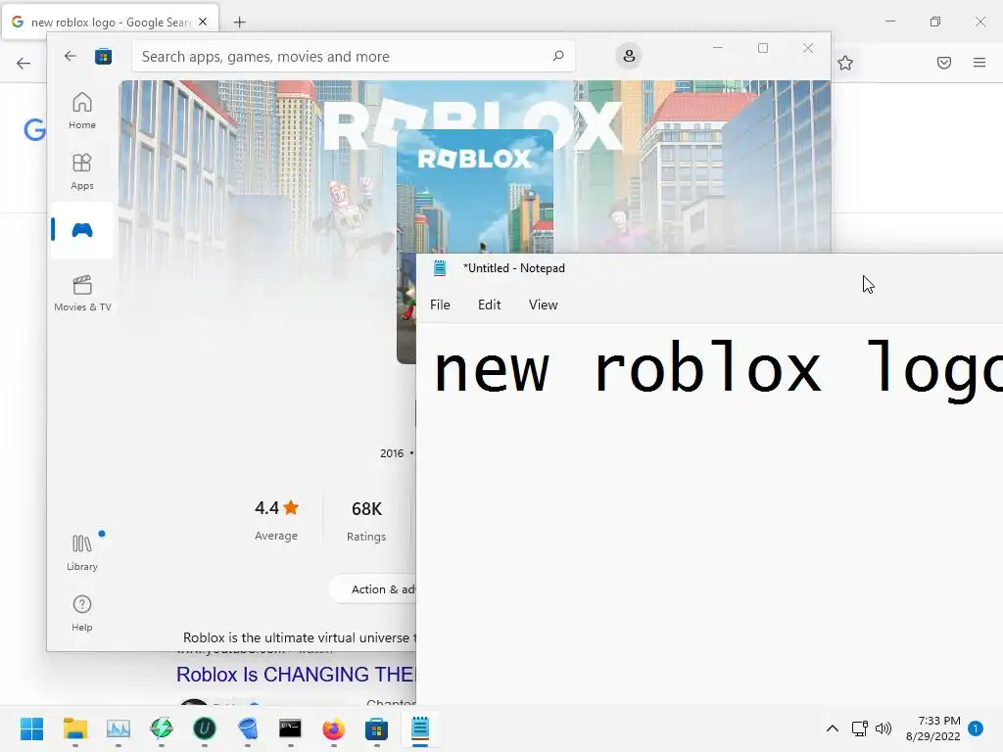This screenshot has width=1003, height=752.
Task: Click the Microsoft Store logo icon
Action: 103,56
